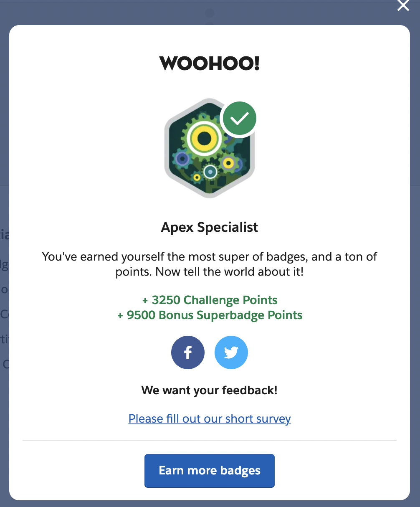Share the badge on Twitter
The image size is (420, 507).
pos(231,352)
